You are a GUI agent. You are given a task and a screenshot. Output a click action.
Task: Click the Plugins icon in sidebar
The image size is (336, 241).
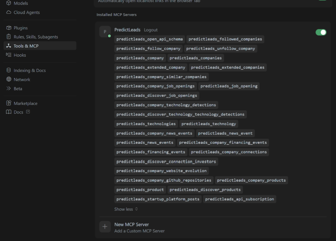[x=9, y=28]
